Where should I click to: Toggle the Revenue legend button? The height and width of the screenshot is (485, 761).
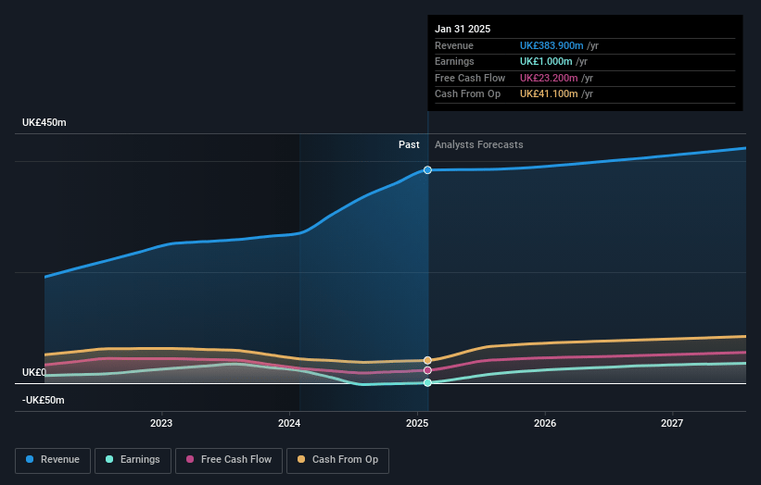pos(53,460)
